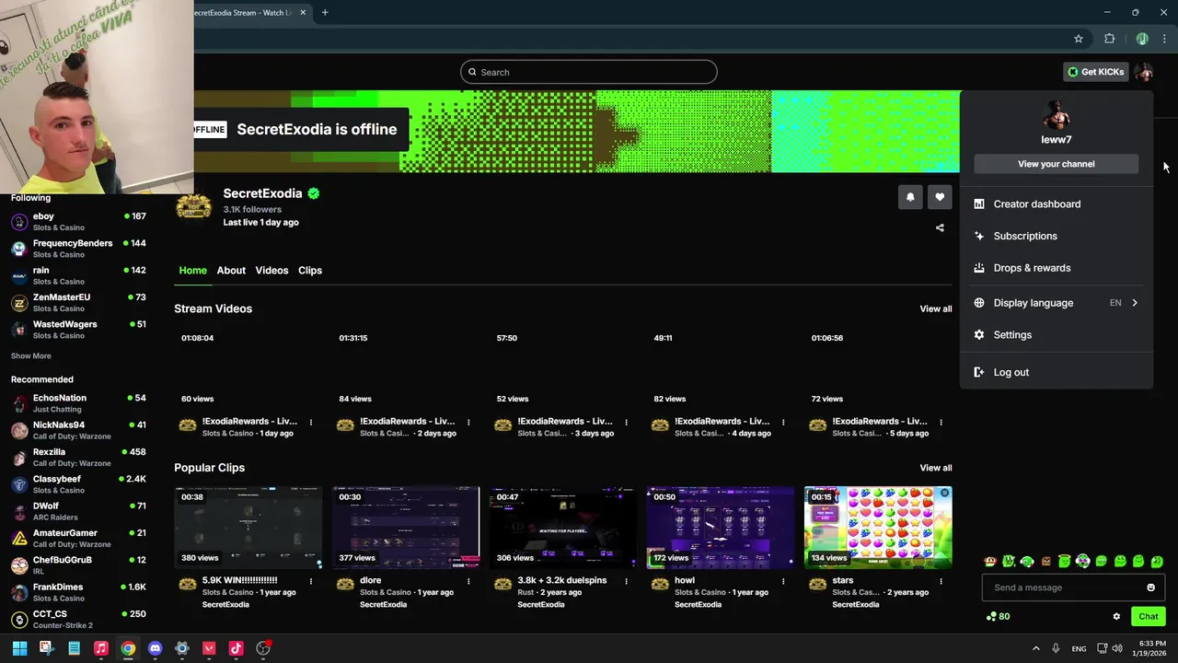Click the green Chat send button
Image resolution: width=1178 pixels, height=663 pixels.
[x=1148, y=617]
